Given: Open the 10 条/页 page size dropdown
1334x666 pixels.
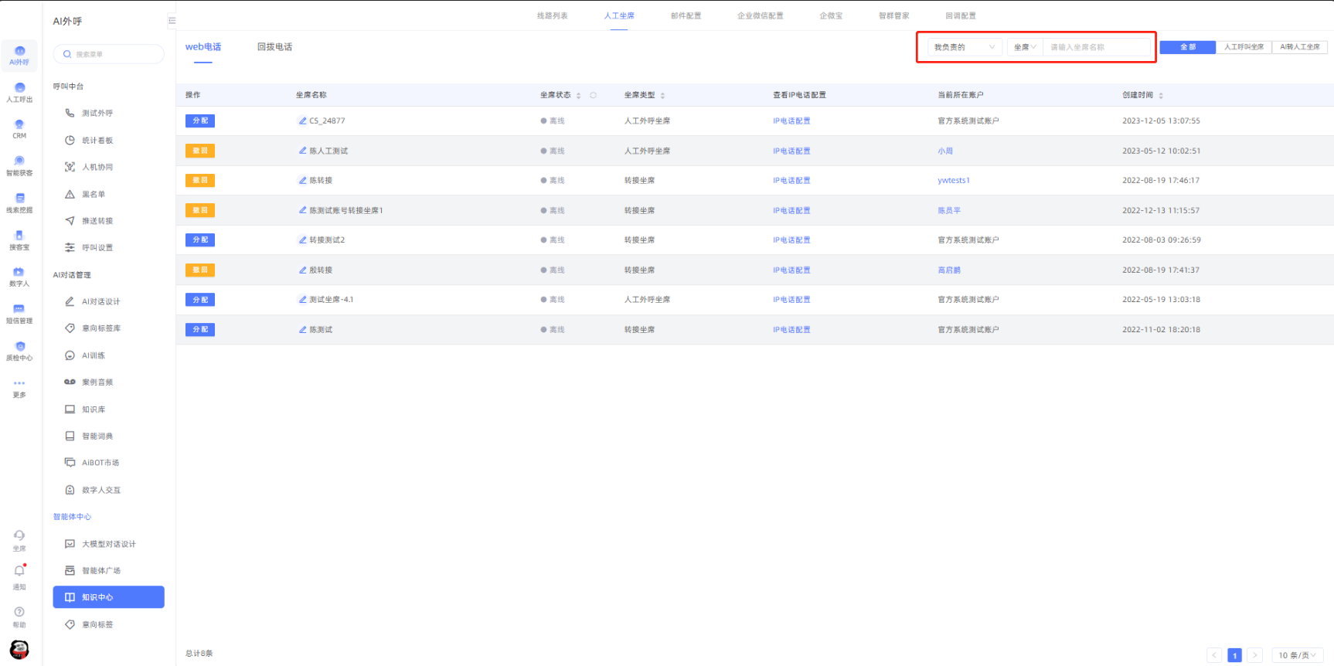Looking at the screenshot, I should [x=1296, y=655].
